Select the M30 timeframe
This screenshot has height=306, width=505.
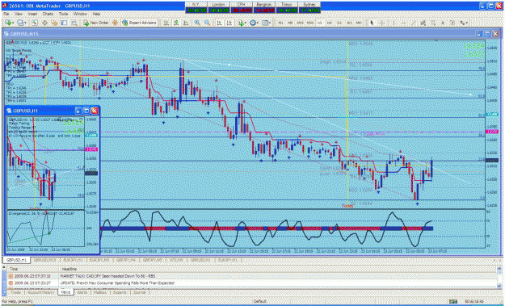click(310, 23)
